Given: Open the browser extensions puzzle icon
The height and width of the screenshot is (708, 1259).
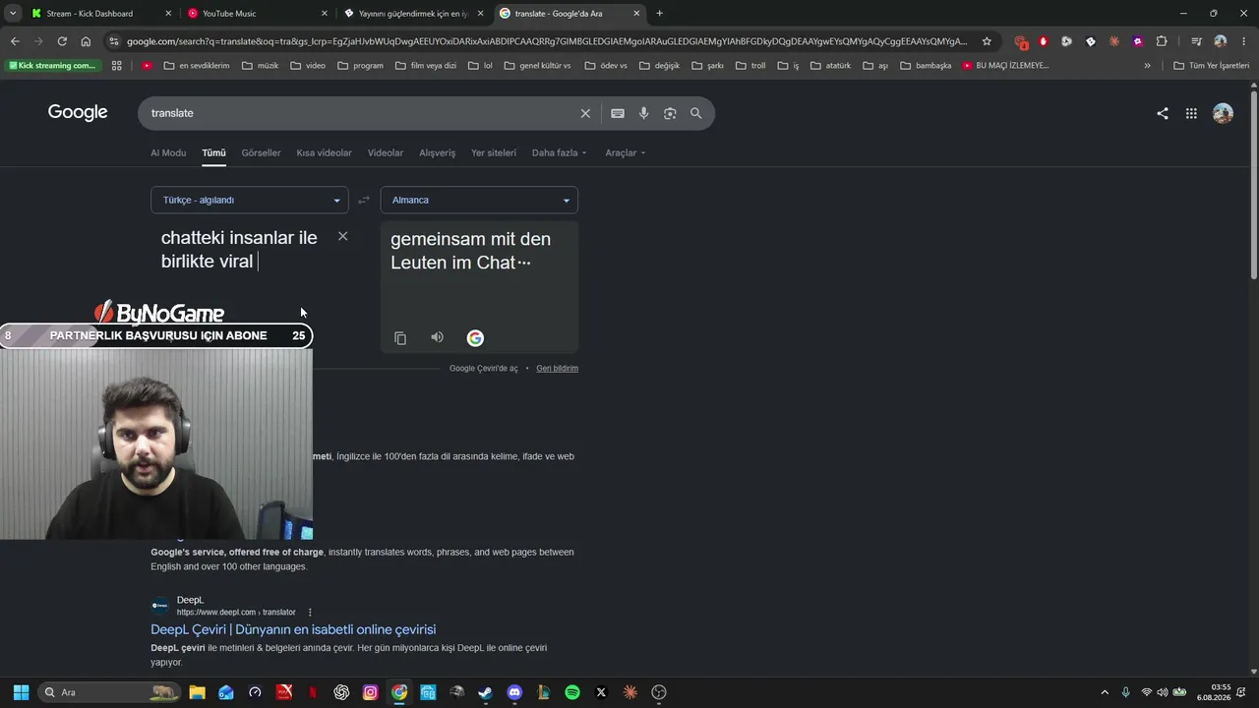Looking at the screenshot, I should coord(1162,41).
